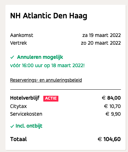Click the Vertrek label
This screenshot has width=128, height=152.
point(19,43)
